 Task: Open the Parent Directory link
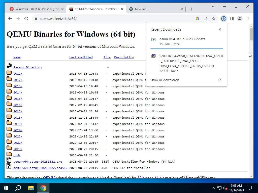pyautogui.click(x=28, y=67)
